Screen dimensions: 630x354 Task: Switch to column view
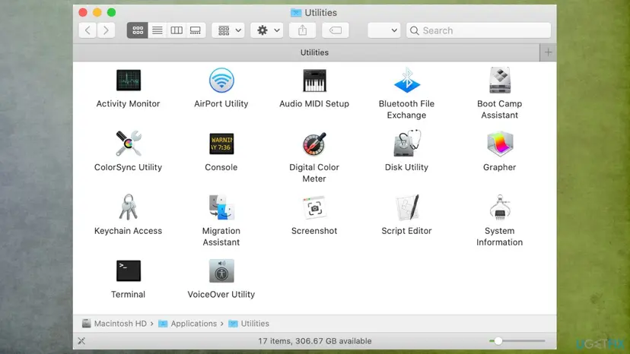pos(177,30)
